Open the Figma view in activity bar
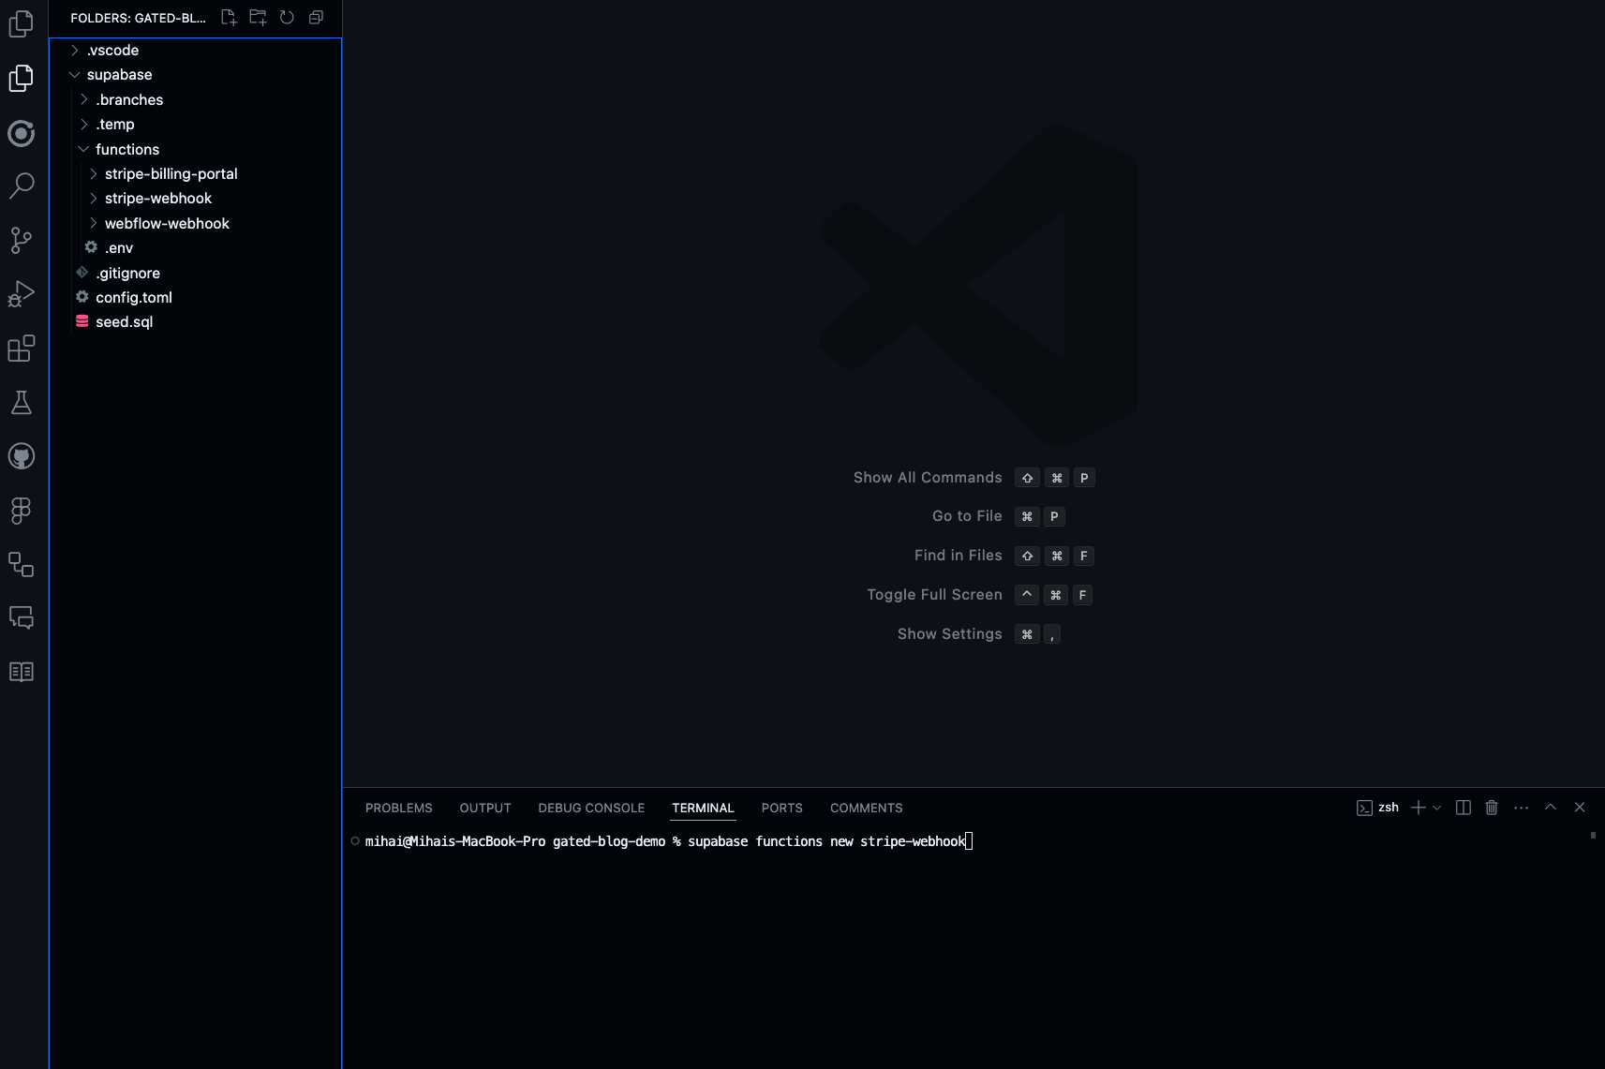 (x=21, y=511)
